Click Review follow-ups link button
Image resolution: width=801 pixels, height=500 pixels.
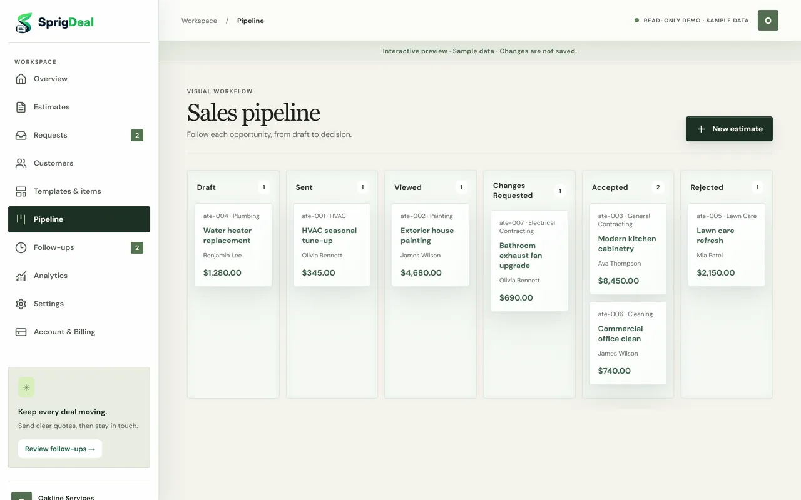point(60,449)
